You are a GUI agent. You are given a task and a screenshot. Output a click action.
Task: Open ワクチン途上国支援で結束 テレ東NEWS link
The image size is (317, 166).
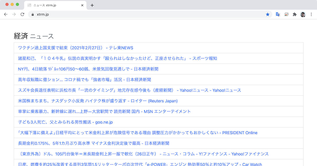click(x=76, y=48)
